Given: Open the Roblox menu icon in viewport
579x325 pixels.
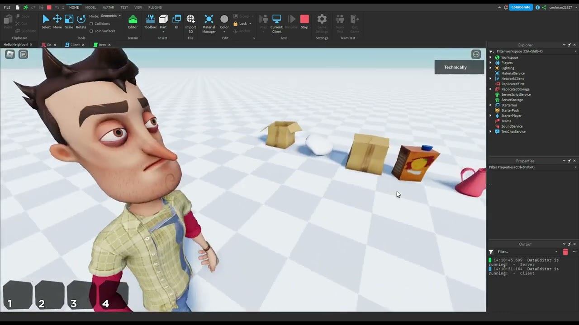Looking at the screenshot, I should pos(10,54).
